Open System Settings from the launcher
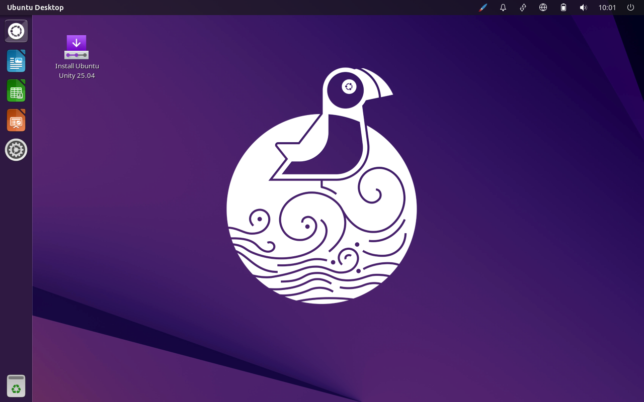Image resolution: width=644 pixels, height=402 pixels. tap(16, 149)
